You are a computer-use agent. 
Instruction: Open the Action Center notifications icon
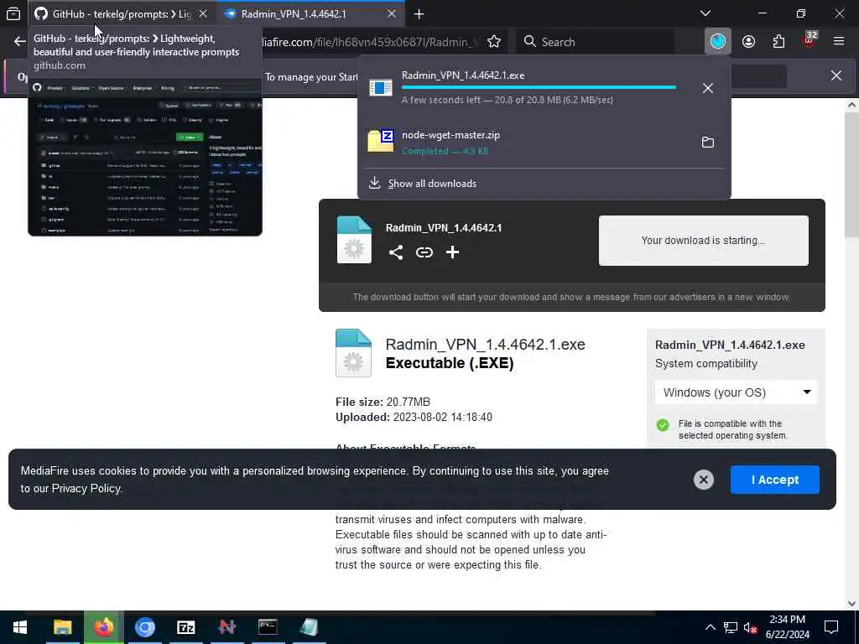pyautogui.click(x=831, y=627)
